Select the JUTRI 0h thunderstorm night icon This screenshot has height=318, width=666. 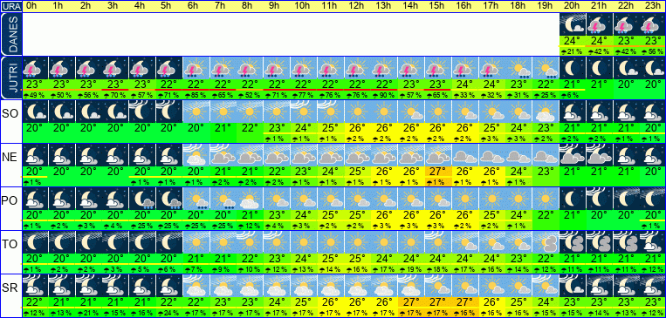(x=35, y=68)
